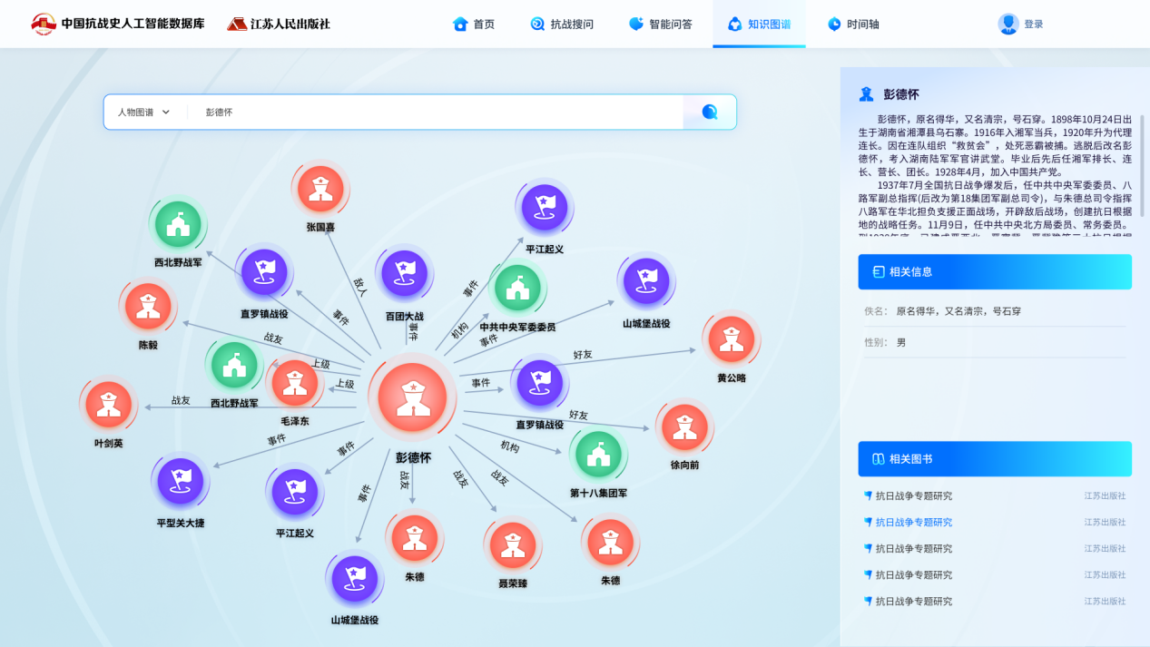Screen dimensions: 1150x647
Task: Open the 聂荣臻 person node
Action: (513, 545)
